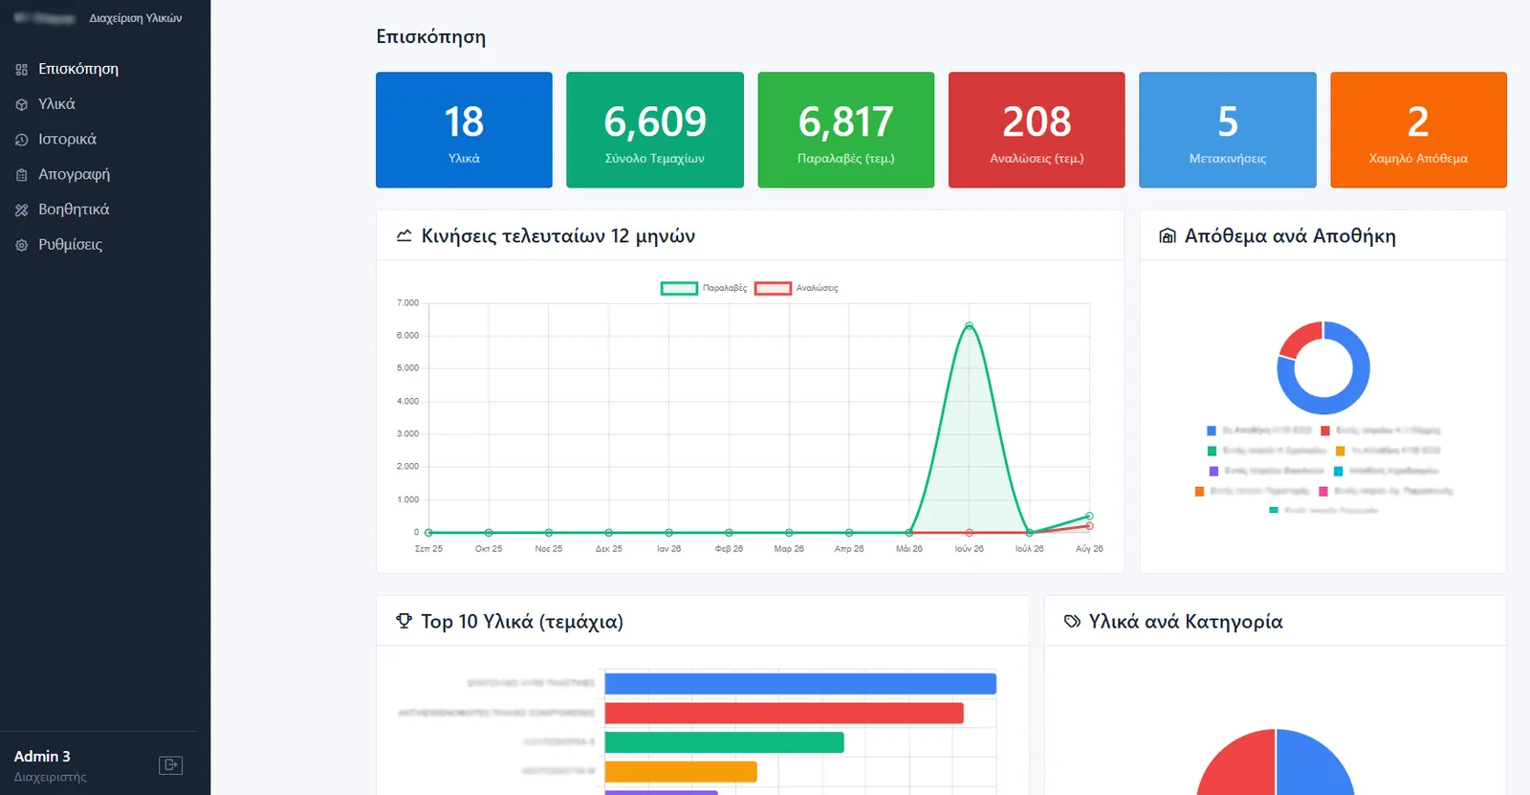Image resolution: width=1530 pixels, height=795 pixels.
Task: Click the purple legend swatch under the donut chart
Action: click(1213, 471)
